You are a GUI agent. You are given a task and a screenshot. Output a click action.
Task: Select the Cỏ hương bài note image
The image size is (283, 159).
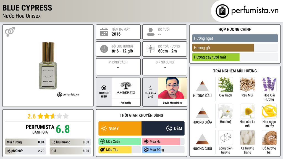[269, 137]
